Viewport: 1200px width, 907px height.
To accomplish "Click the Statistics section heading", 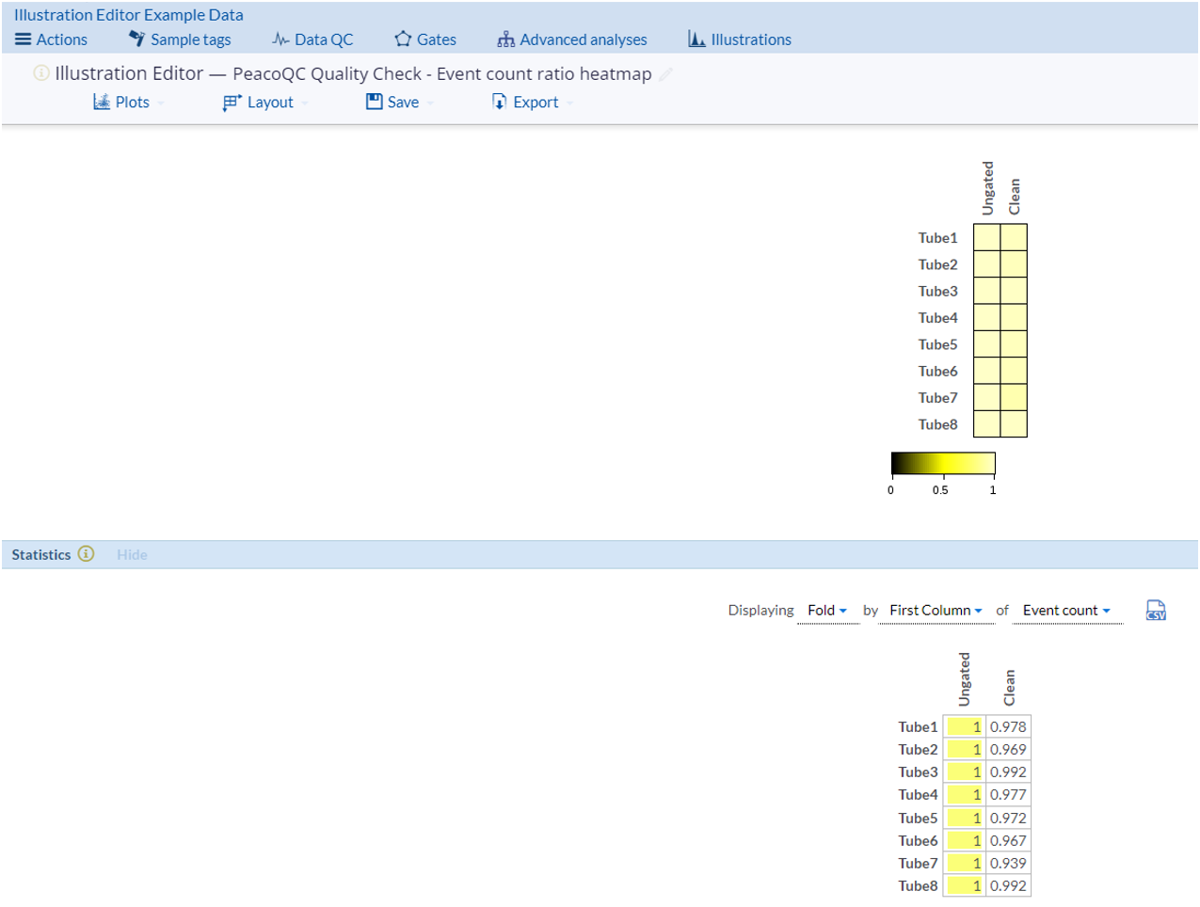I will (x=41, y=554).
